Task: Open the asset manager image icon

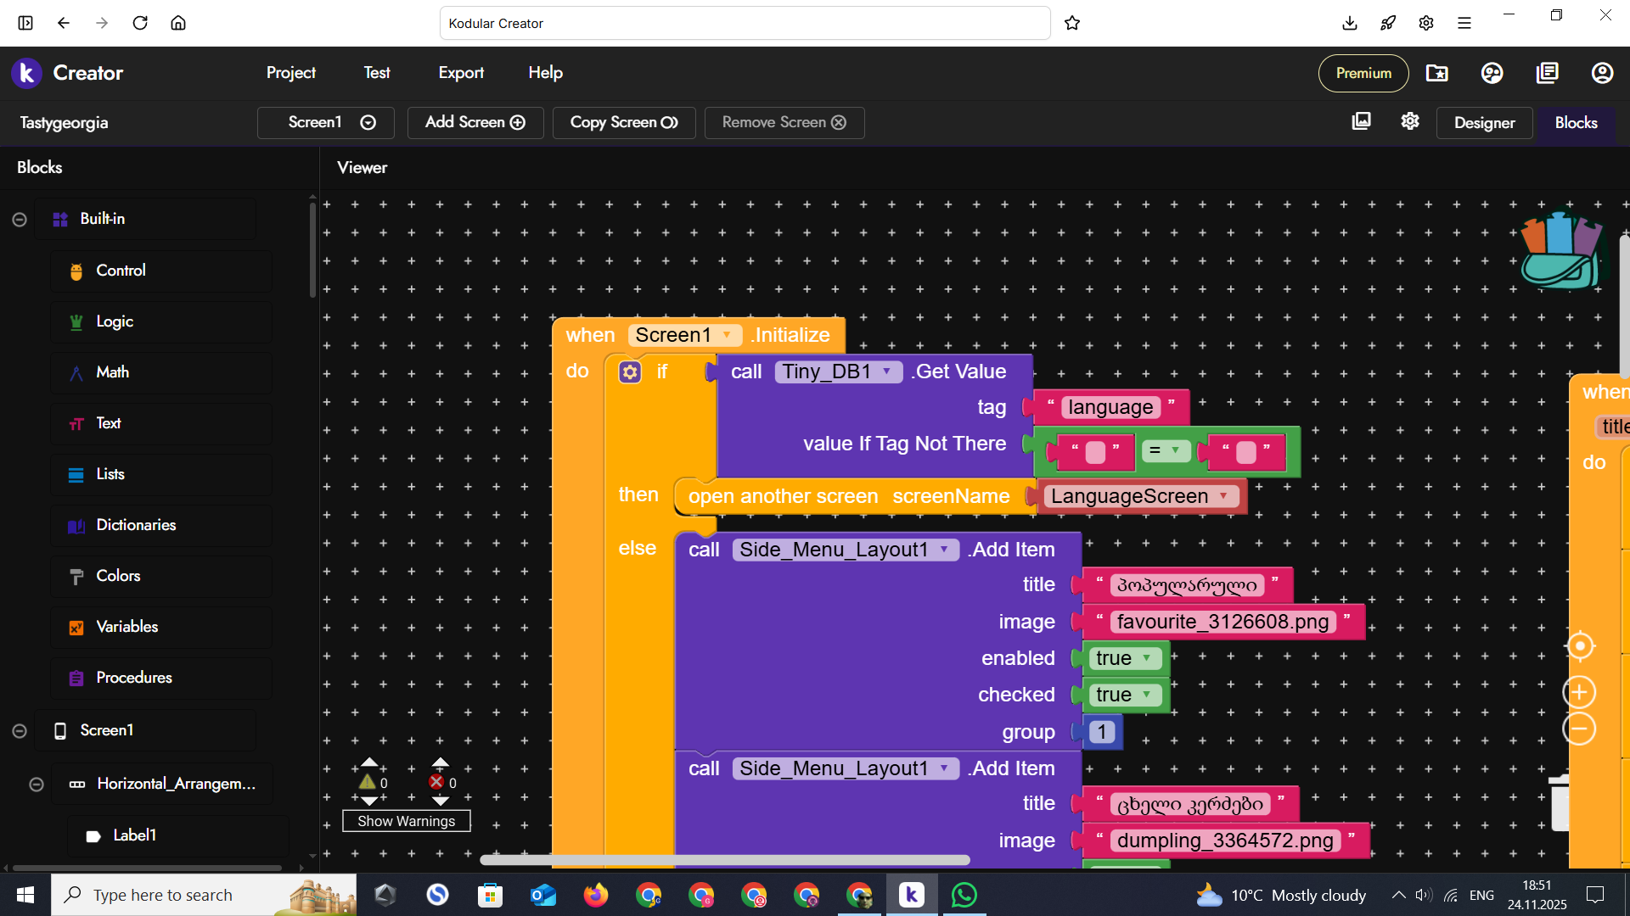Action: pyautogui.click(x=1361, y=121)
